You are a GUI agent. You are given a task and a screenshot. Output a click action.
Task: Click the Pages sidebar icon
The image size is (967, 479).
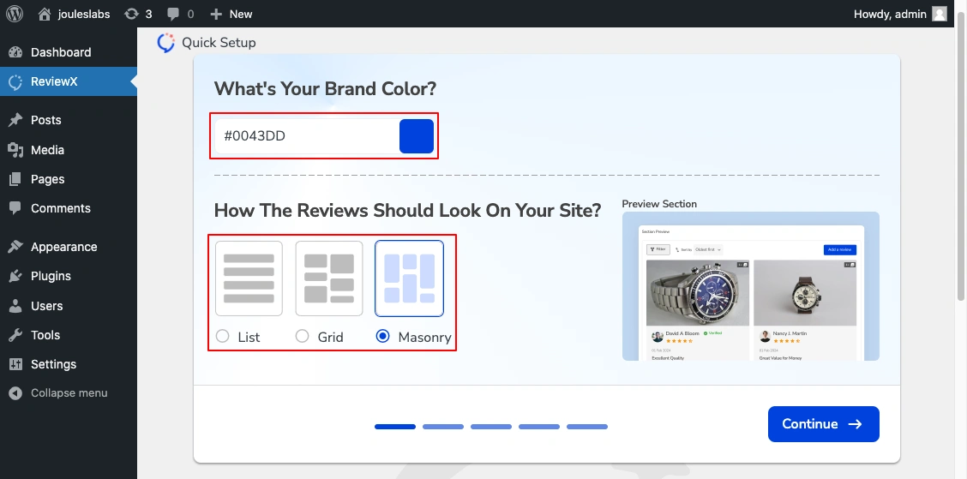(x=15, y=179)
